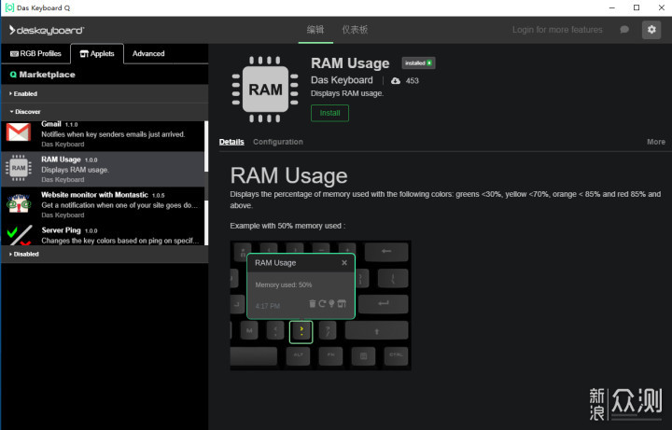Screen dimensions: 672x430
Task: Open the settings gear icon
Action: [x=651, y=30]
